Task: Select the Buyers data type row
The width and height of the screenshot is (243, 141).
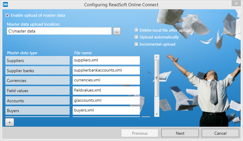Action: coord(37,111)
